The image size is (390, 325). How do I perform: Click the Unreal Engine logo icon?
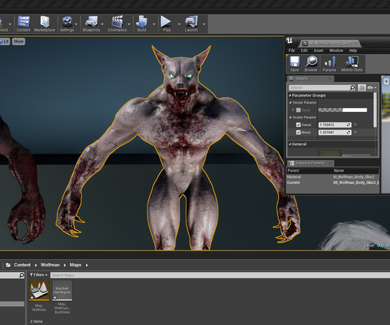tap(289, 40)
